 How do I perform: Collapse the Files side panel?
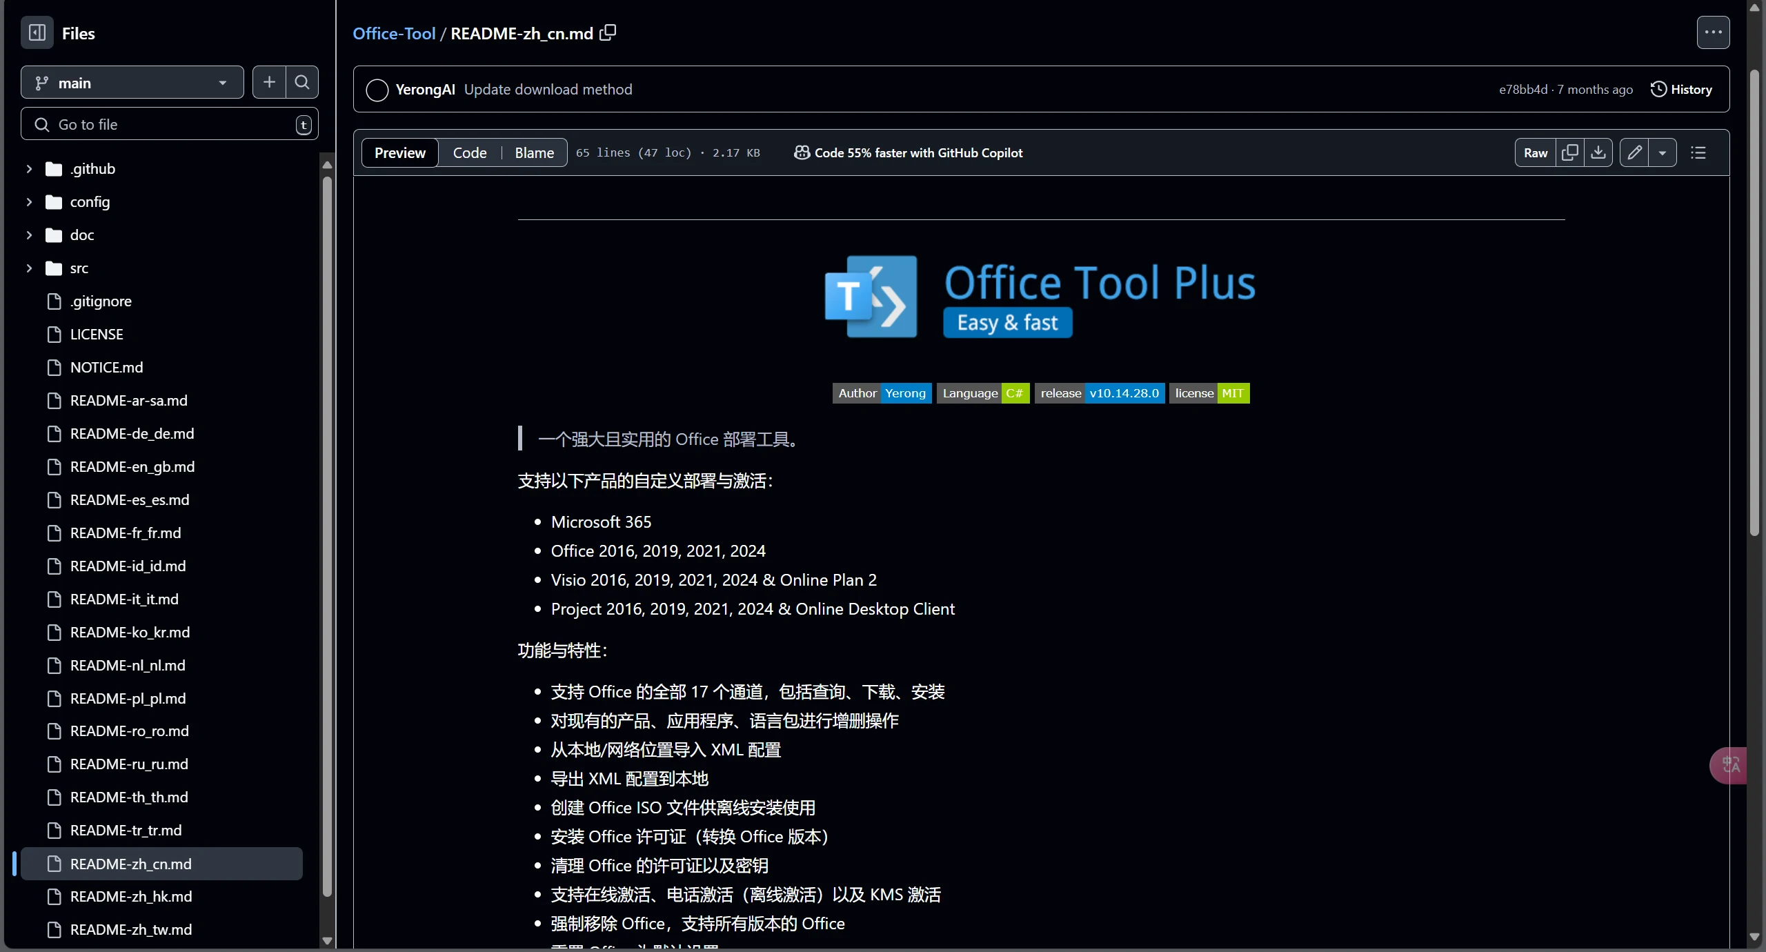coord(37,32)
